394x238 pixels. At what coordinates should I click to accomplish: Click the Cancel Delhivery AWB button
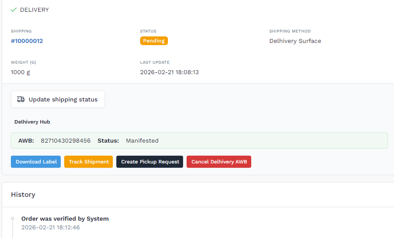(219, 162)
